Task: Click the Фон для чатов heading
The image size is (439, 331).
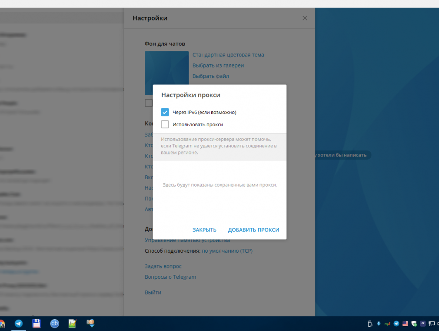Action: click(x=165, y=44)
